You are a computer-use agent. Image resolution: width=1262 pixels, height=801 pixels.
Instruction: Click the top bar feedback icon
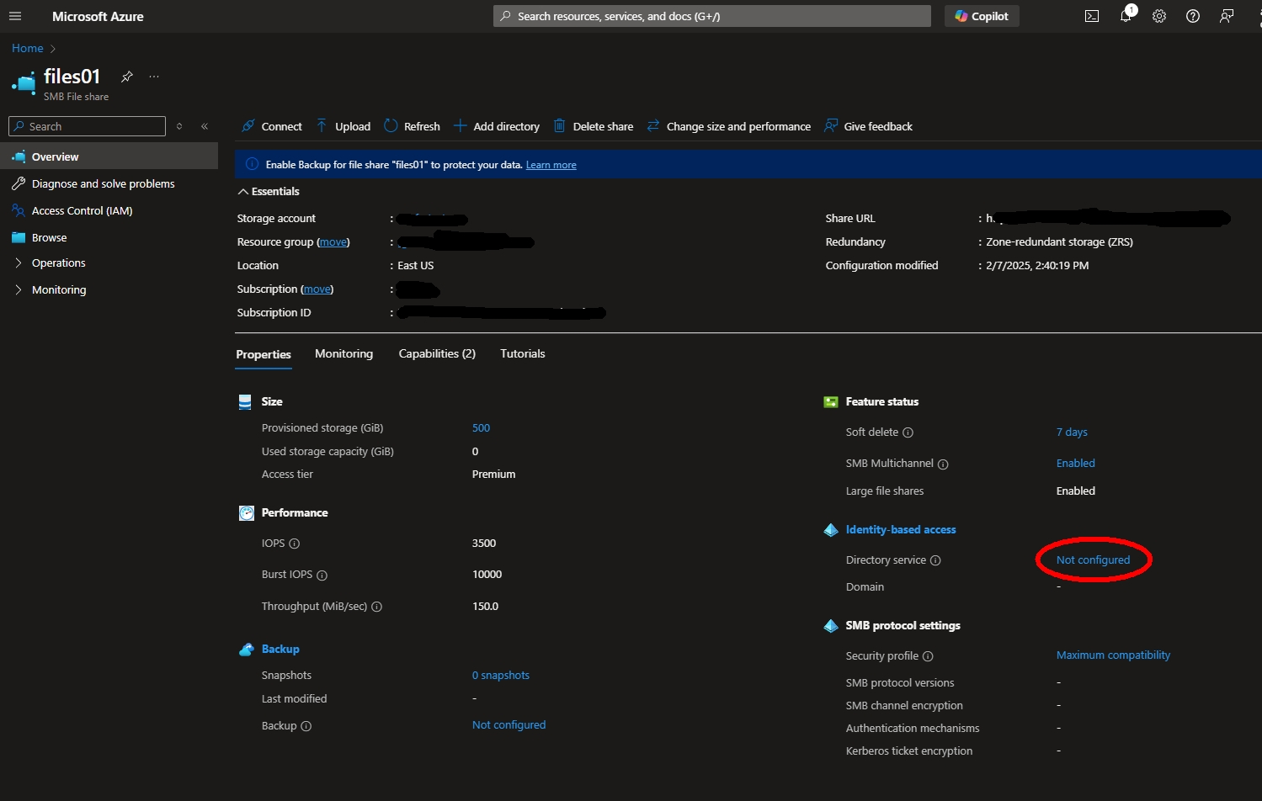pyautogui.click(x=1227, y=16)
